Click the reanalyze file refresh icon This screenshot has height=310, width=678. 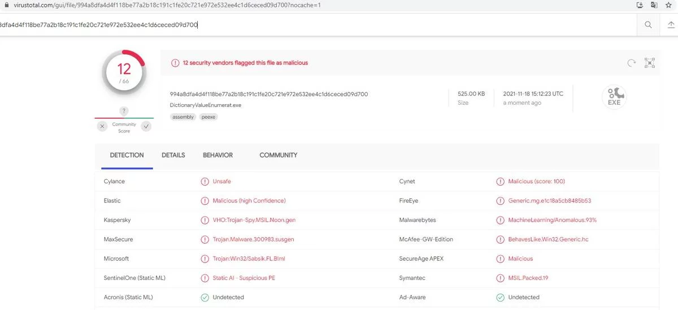632,63
